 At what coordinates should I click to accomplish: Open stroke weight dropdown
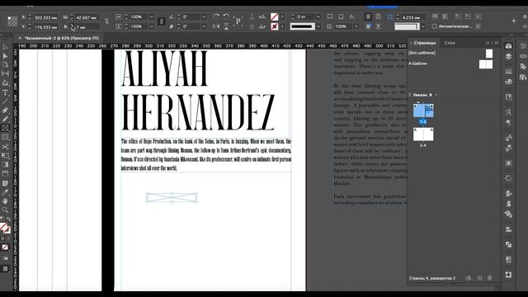pos(318,16)
